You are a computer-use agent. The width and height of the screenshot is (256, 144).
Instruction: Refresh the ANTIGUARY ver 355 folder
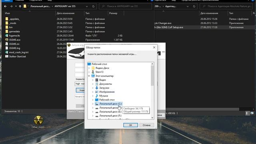pyautogui.click(x=93, y=6)
